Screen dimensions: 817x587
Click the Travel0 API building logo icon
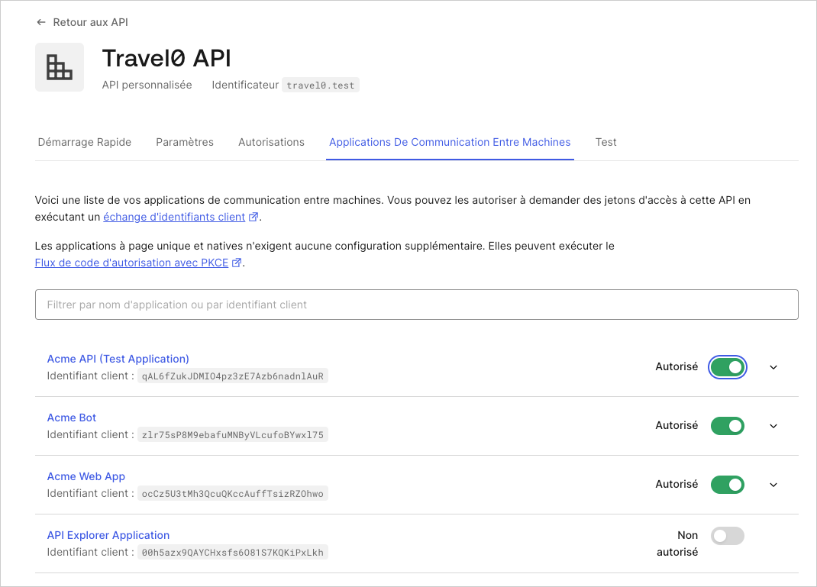[60, 67]
